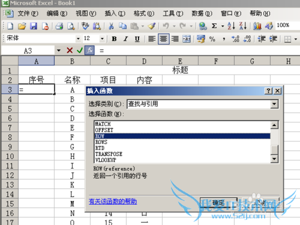Image resolution: width=300 pixels, height=225 pixels.
Task: Paste from clipboard
Action: [x=134, y=26]
